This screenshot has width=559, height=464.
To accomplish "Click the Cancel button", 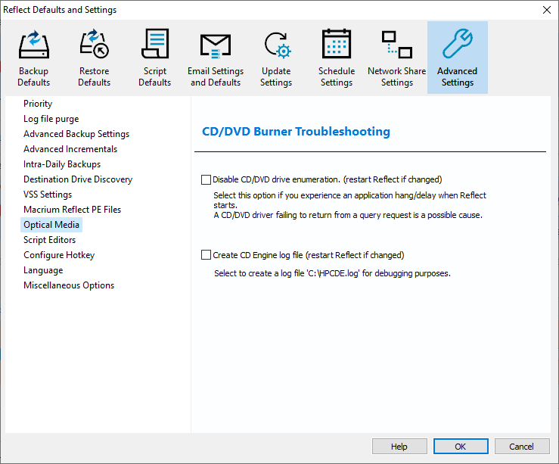I will click(521, 447).
